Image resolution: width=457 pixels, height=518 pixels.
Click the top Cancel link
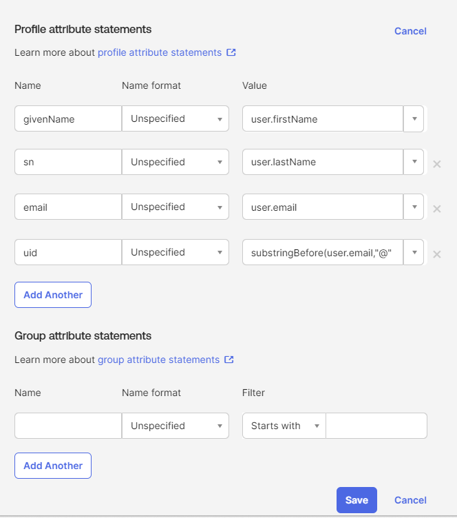coord(410,31)
